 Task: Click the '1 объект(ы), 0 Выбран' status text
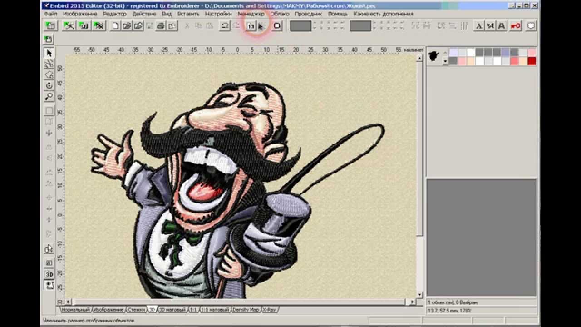coord(453,302)
